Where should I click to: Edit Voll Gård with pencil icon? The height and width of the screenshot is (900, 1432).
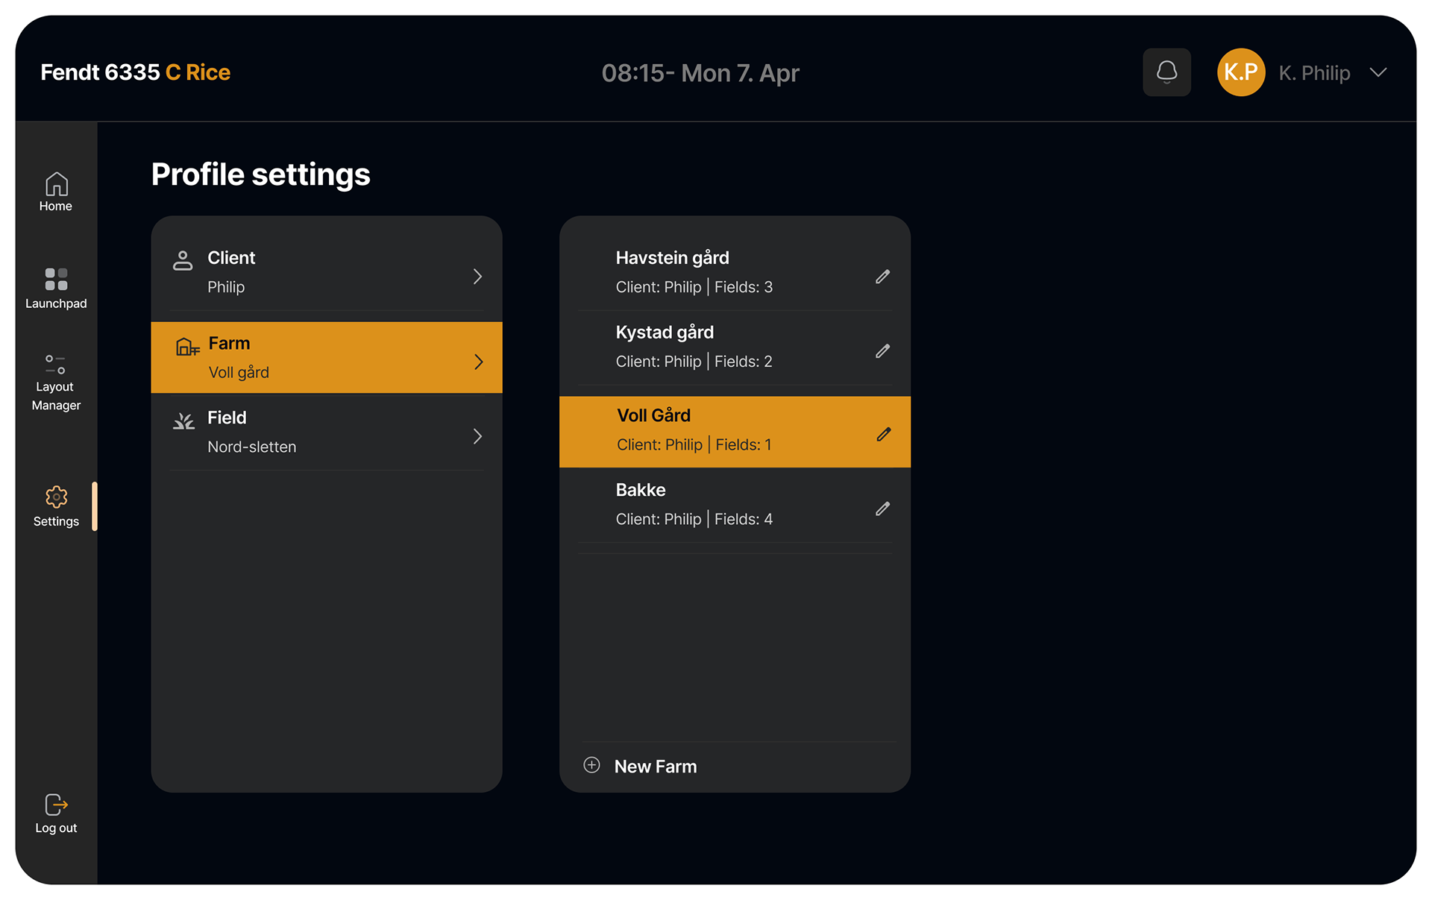884,435
